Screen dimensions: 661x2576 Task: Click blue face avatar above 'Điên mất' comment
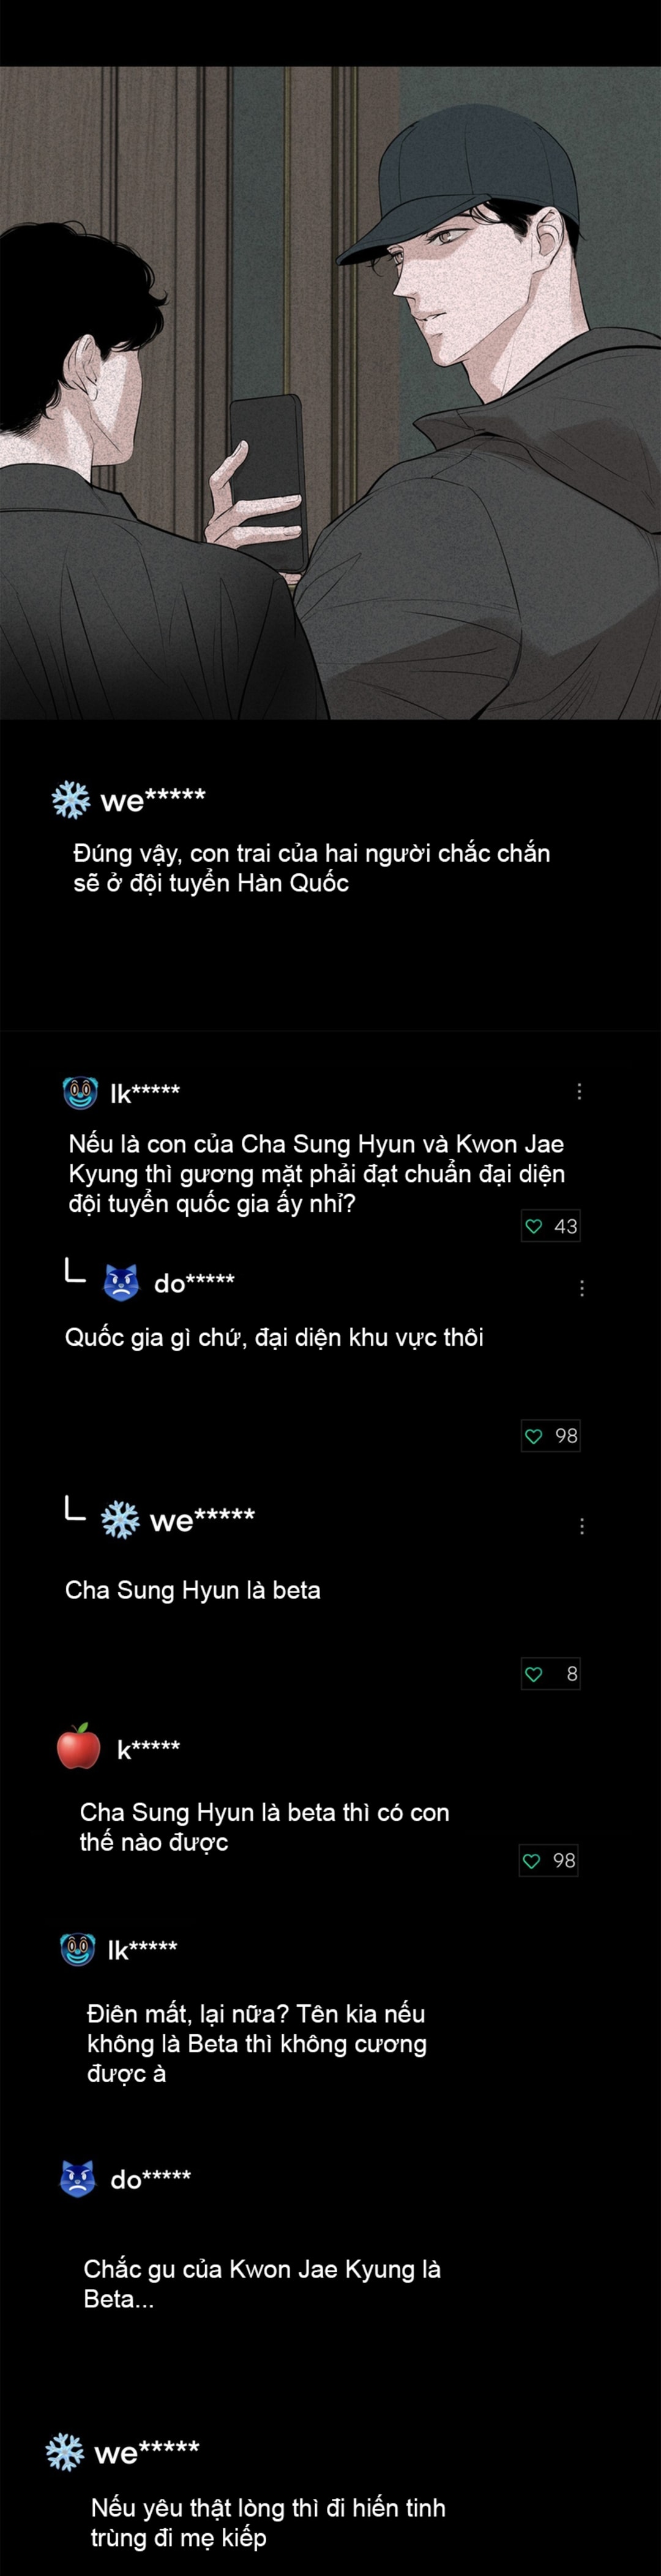(x=78, y=1948)
